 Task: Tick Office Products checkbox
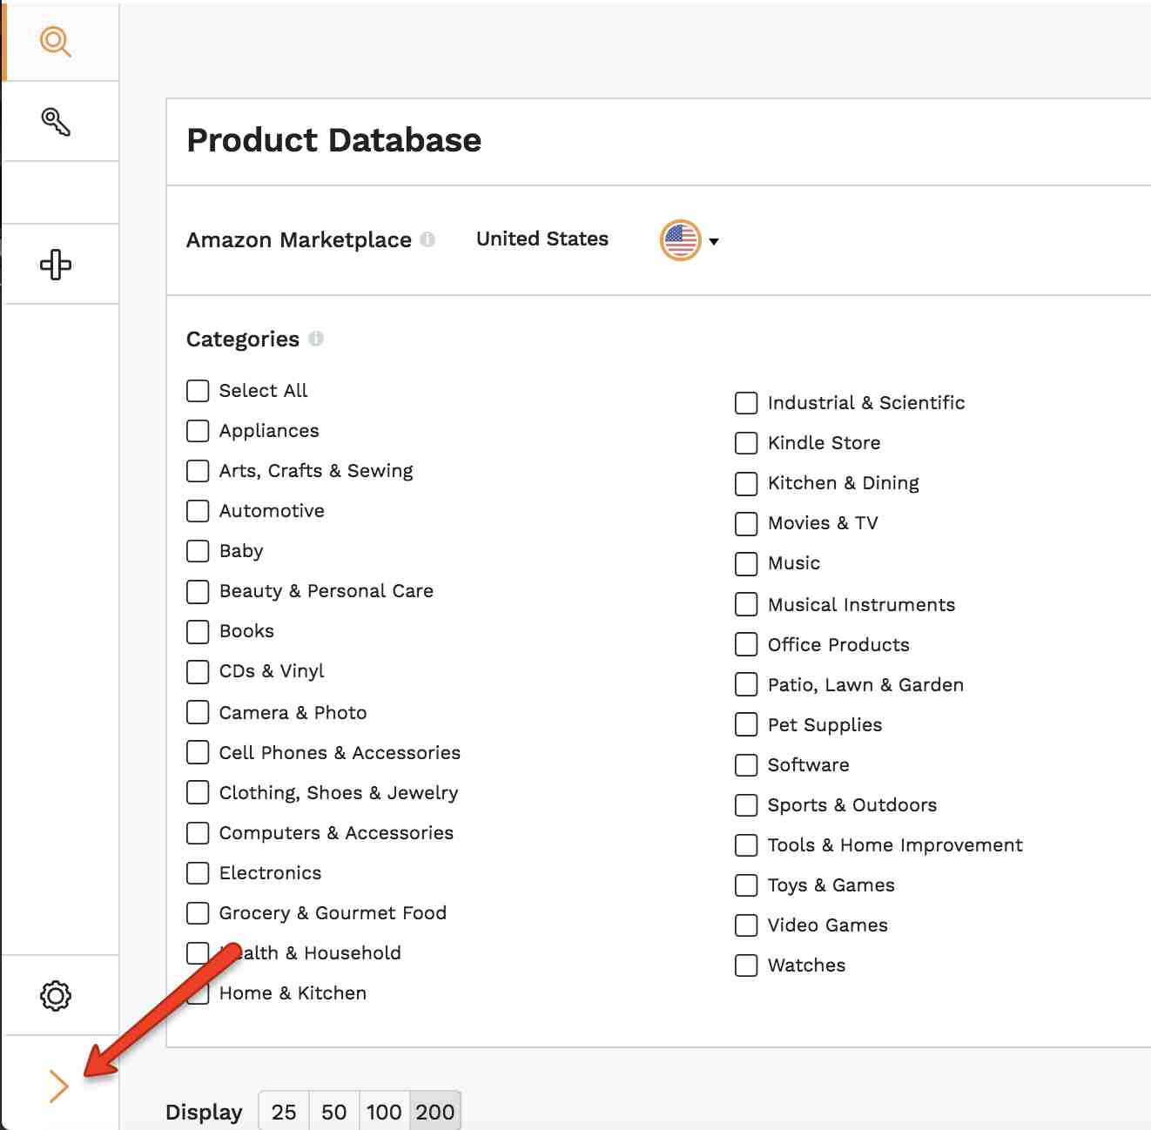pyautogui.click(x=746, y=644)
